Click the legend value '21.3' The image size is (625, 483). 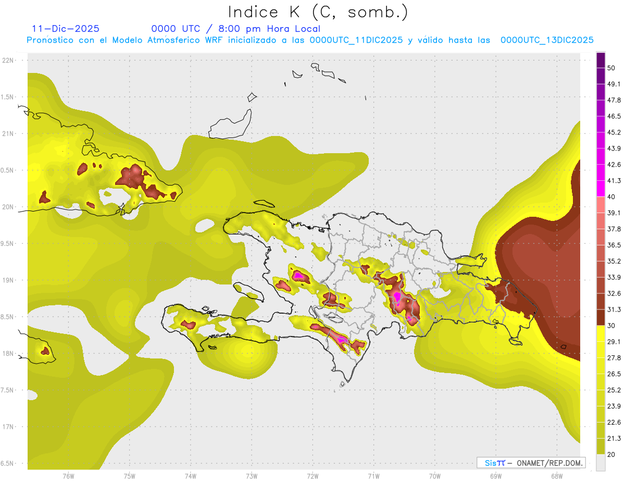click(614, 439)
